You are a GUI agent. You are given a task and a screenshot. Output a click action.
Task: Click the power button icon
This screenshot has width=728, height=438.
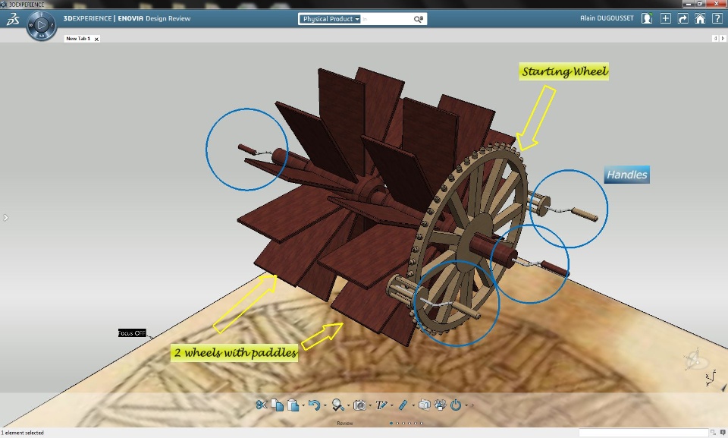456,405
